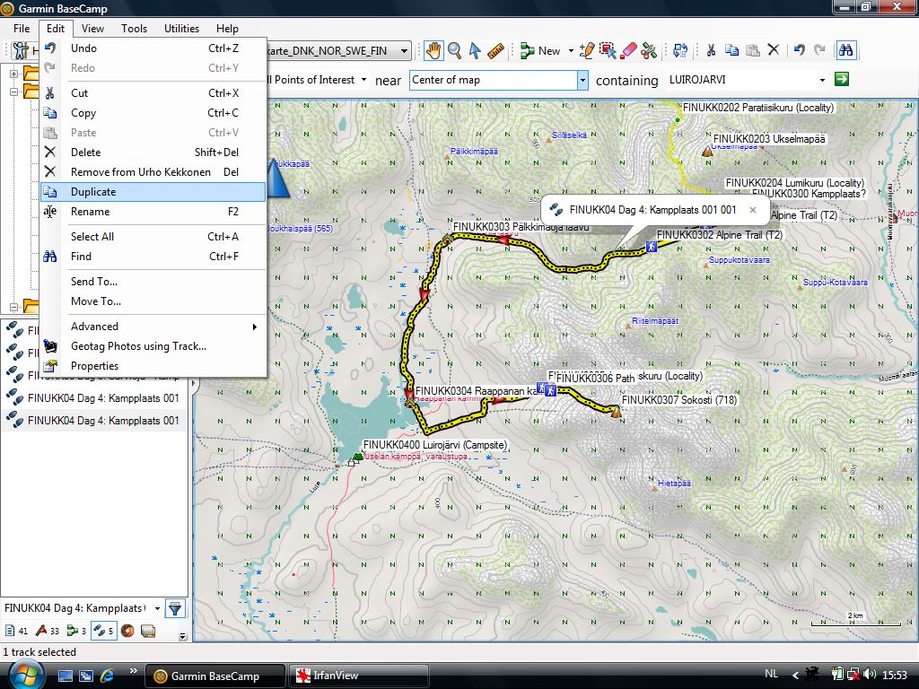Screen dimensions: 919x689
Task: Toggle the tracks filter showing 5
Action: (x=104, y=631)
